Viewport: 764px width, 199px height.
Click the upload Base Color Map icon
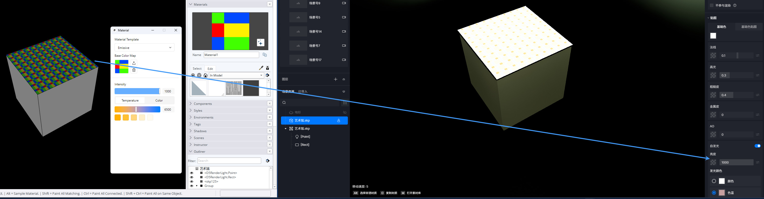(134, 63)
